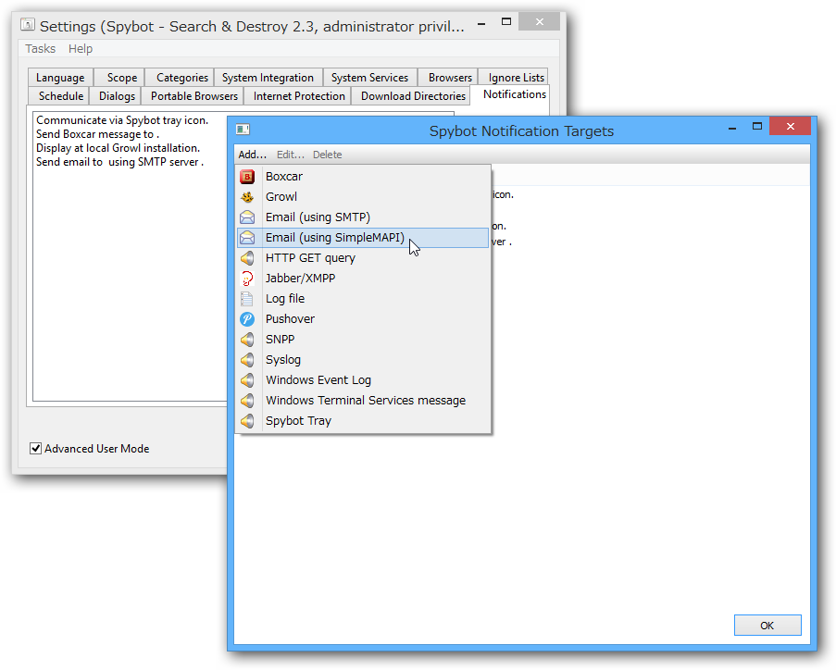Select Email (using SimpleMAPI) menu entry
Screen dimensions: 836x670
click(363, 238)
